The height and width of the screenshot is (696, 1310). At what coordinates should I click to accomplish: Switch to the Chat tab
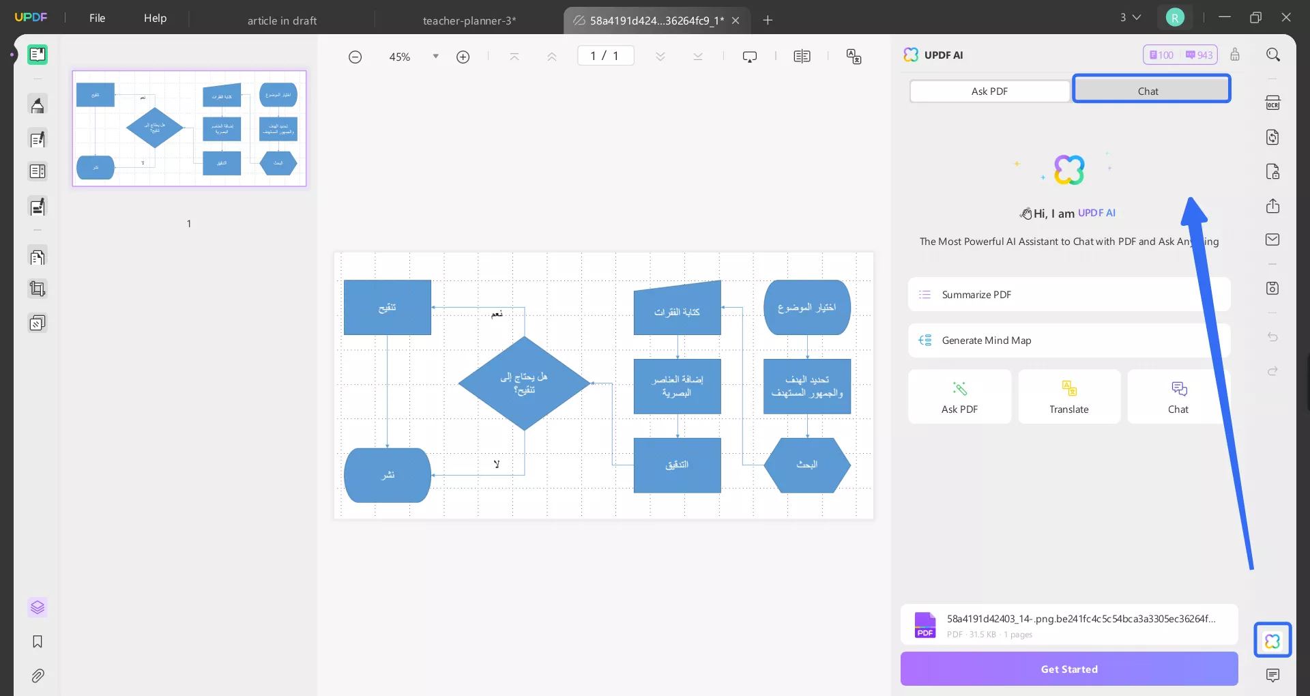[1151, 89]
